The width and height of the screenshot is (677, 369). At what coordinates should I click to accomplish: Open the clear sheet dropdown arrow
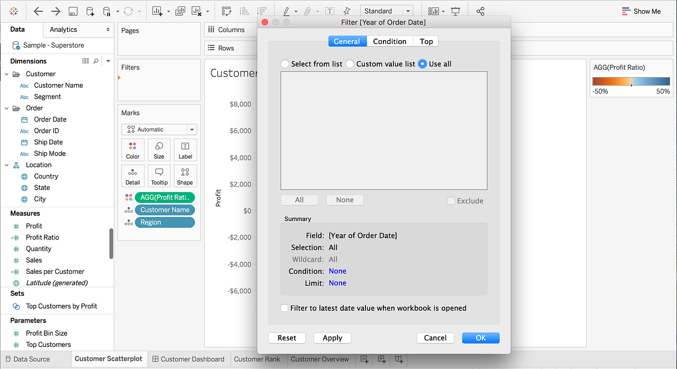click(x=207, y=11)
